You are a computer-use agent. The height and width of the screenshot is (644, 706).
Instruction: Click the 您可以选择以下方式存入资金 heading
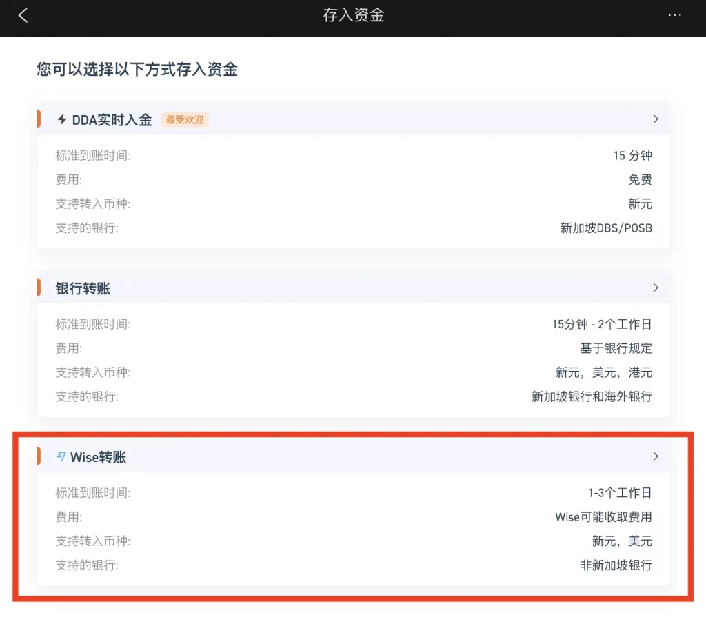[137, 70]
